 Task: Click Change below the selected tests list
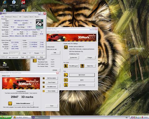55,70
